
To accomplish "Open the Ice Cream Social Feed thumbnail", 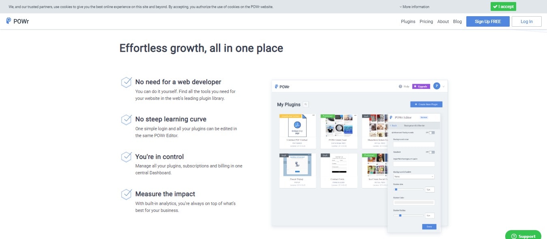I will pos(375,165).
